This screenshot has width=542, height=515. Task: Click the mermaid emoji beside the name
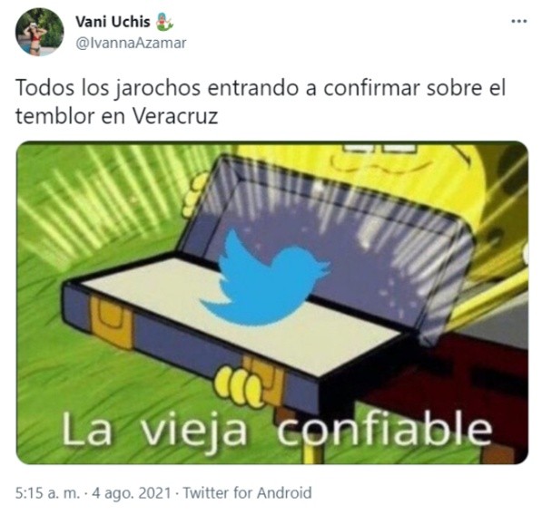pyautogui.click(x=163, y=22)
